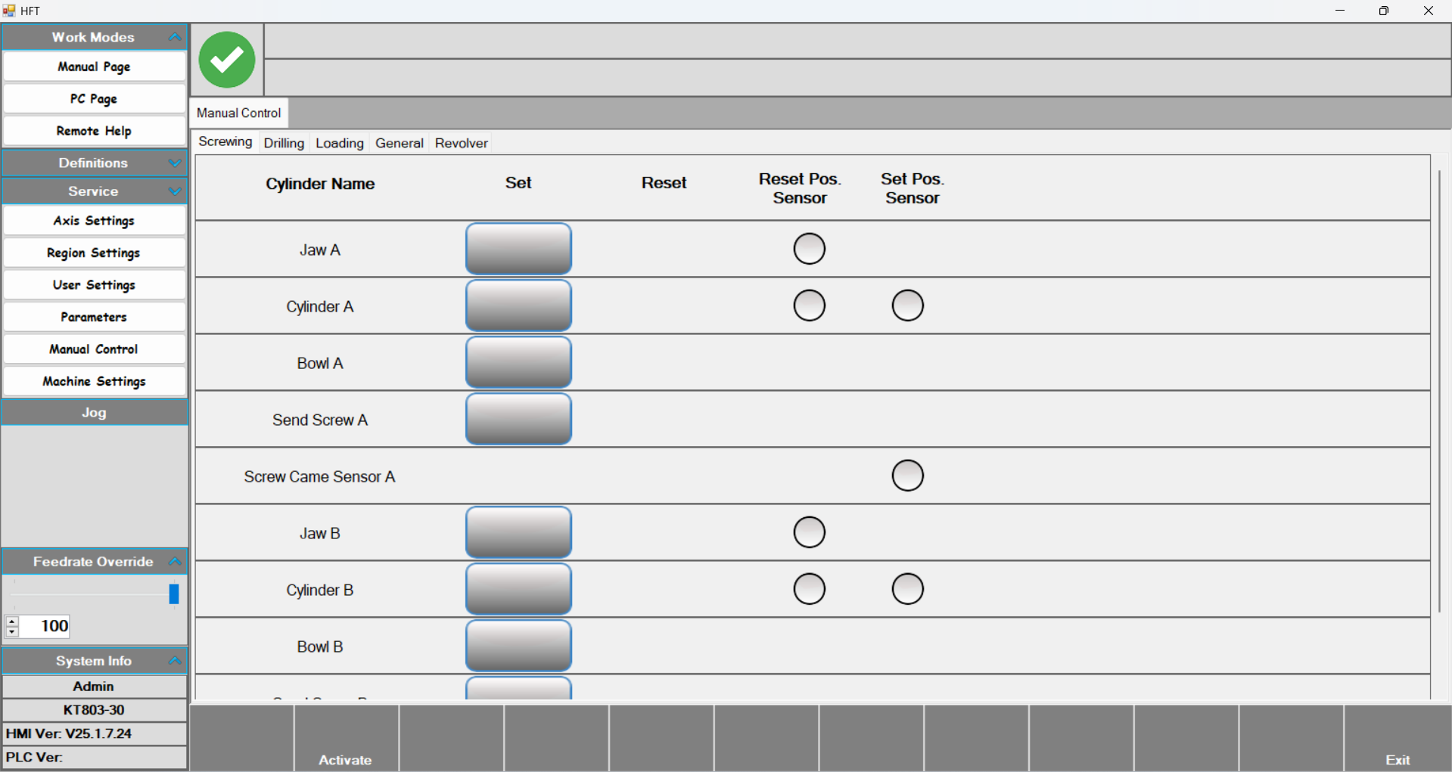Image resolution: width=1452 pixels, height=772 pixels.
Task: Open Axis Settings from the sidebar
Action: tap(94, 221)
